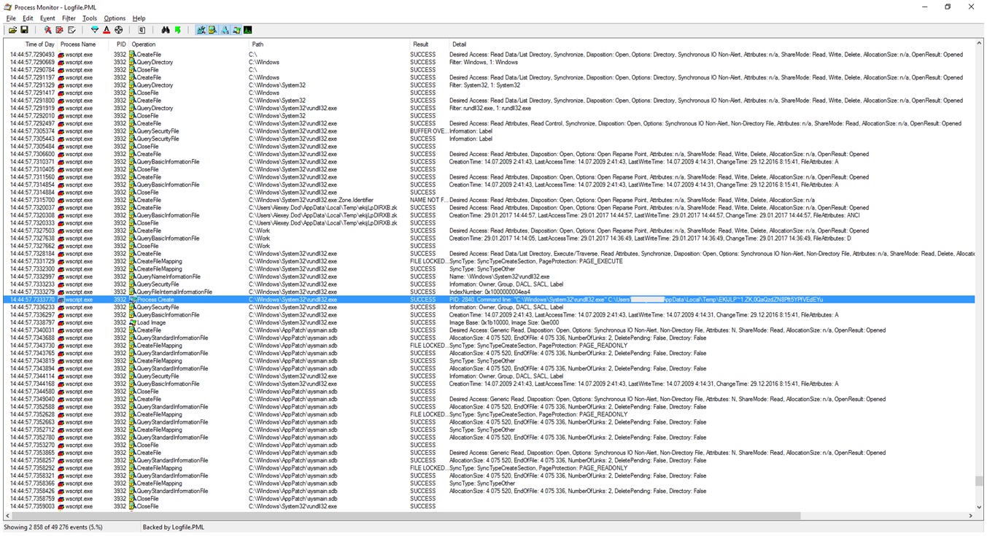Image resolution: width=987 pixels, height=536 pixels.
Task: Open the Highlight tool icon
Action: tap(107, 30)
